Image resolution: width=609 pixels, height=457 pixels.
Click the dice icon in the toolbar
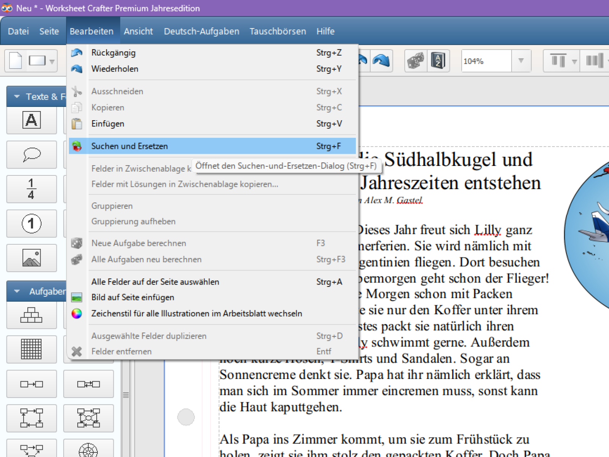click(416, 61)
